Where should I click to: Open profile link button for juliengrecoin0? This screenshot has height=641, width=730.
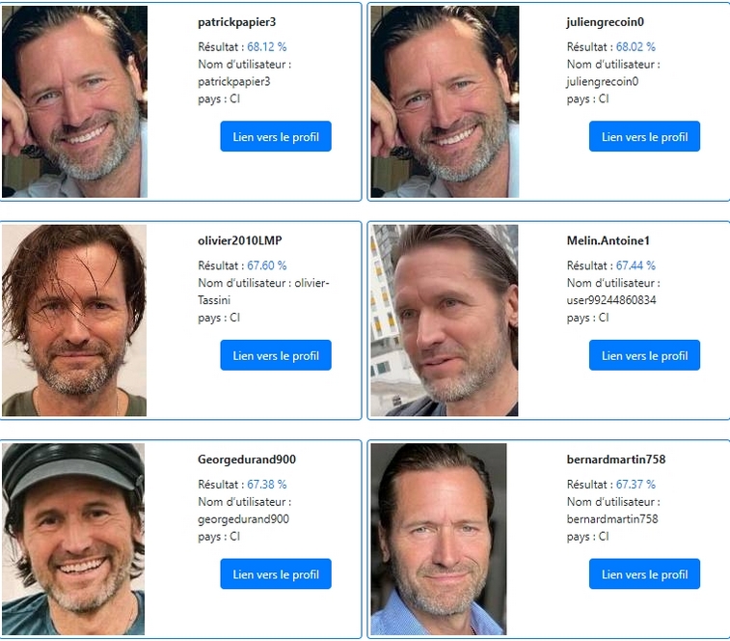(644, 137)
